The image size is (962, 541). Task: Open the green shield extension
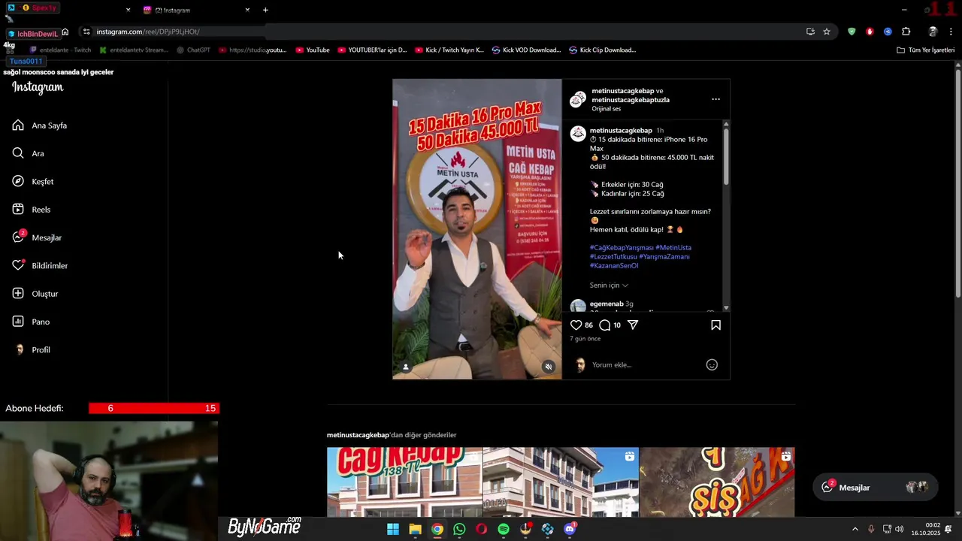coord(852,32)
